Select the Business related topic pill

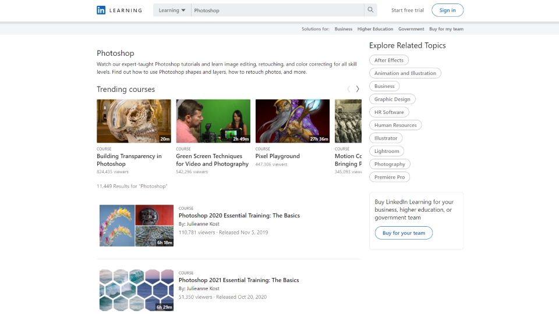tap(384, 86)
